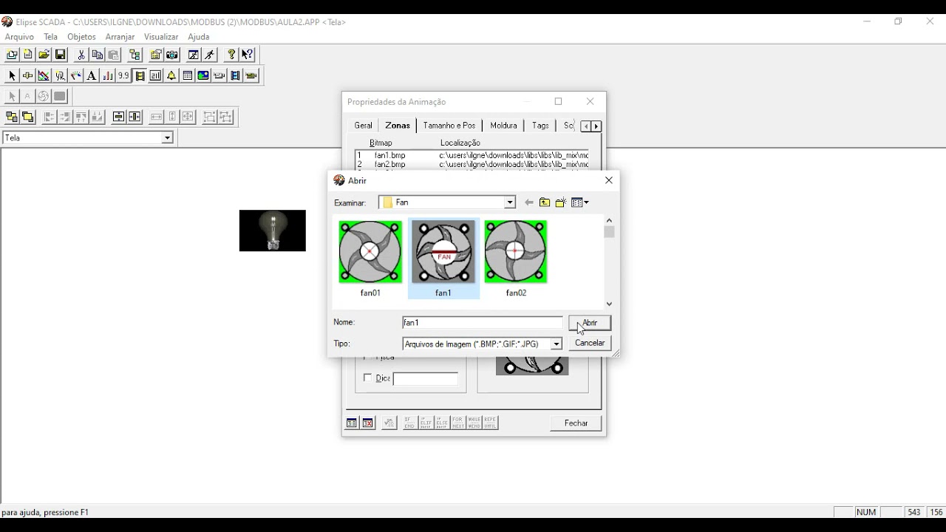Create new folder in Abrir dialog
The image size is (946, 532).
click(x=561, y=202)
